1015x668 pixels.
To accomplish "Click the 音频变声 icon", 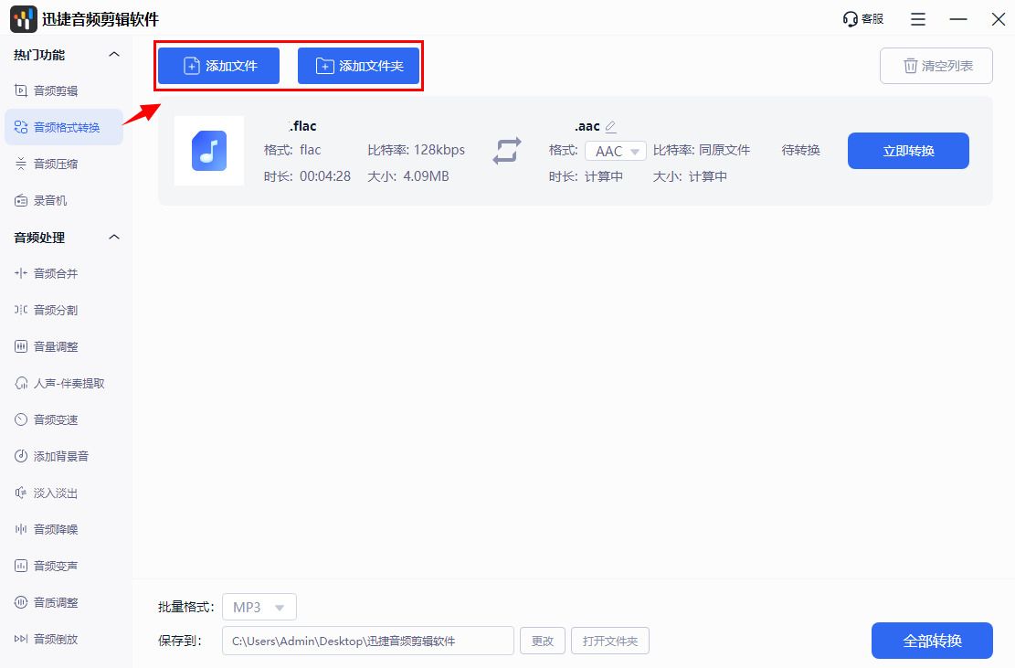I will (x=21, y=566).
